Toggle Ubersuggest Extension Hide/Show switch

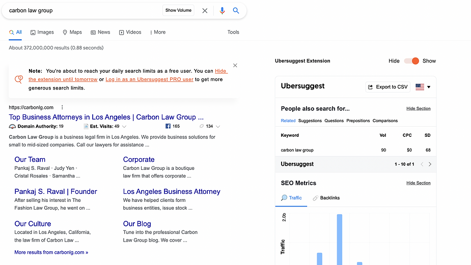click(411, 61)
